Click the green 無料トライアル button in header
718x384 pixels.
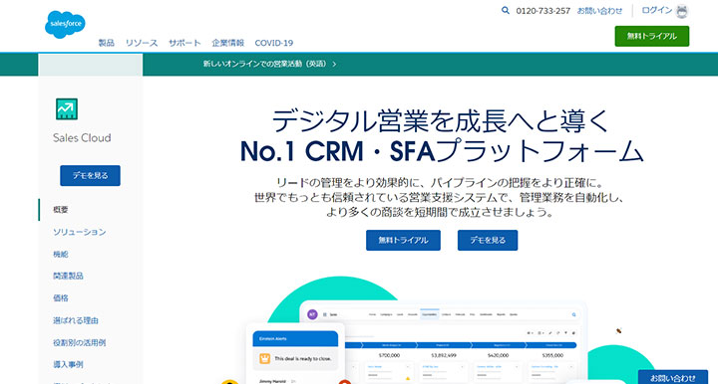click(651, 36)
